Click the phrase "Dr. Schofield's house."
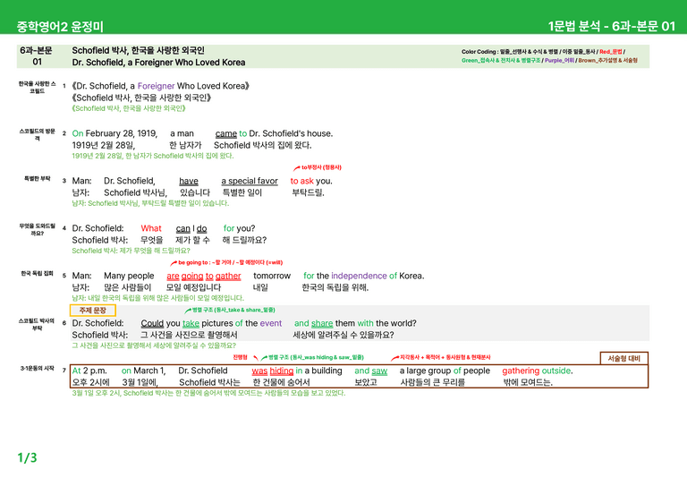The image size is (687, 486). click(x=291, y=133)
